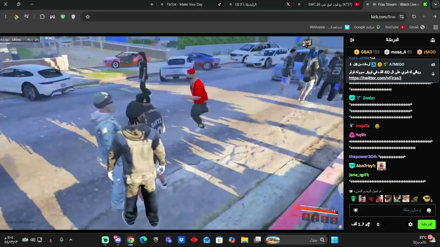Open the Gmail bookmark
The width and height of the screenshot is (440, 247).
coord(417,27)
